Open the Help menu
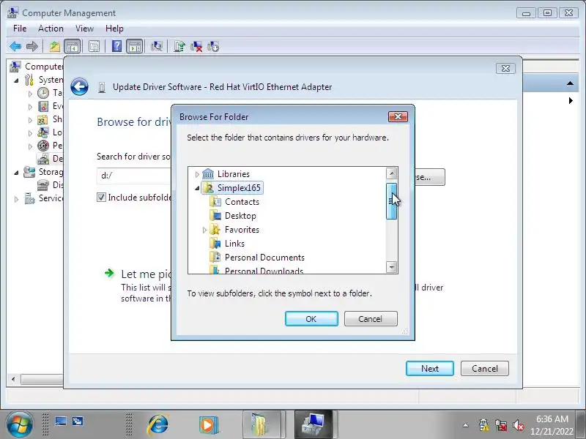586x439 pixels. 114,29
